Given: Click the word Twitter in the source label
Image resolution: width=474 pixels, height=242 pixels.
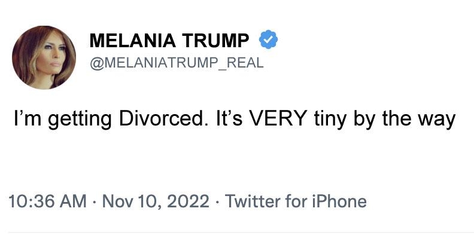Looking at the screenshot, I should pyautogui.click(x=251, y=201).
